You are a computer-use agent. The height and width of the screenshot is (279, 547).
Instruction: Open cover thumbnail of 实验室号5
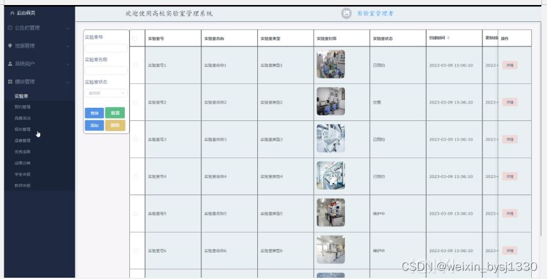coord(331,213)
